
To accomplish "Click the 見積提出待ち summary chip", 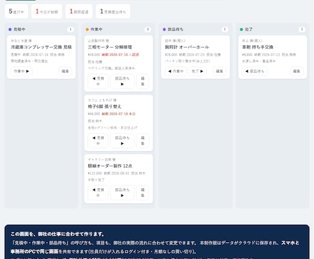I will 113,12.
